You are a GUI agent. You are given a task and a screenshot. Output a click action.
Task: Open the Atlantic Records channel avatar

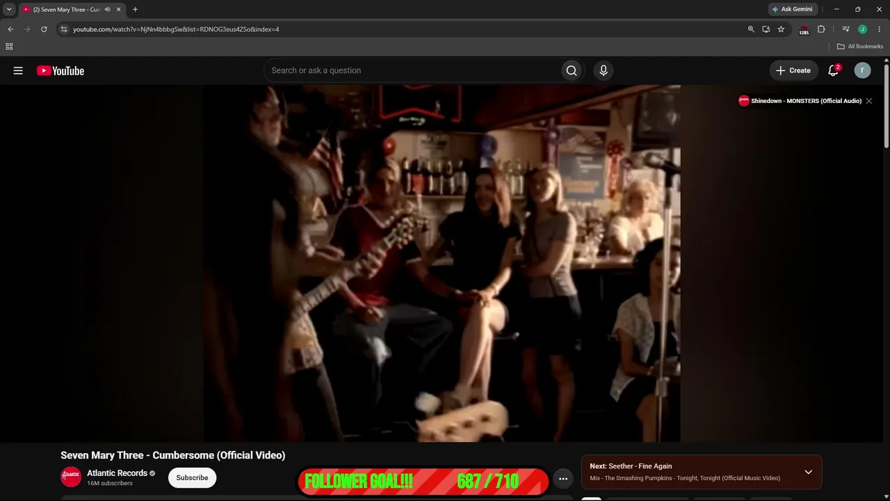71,477
